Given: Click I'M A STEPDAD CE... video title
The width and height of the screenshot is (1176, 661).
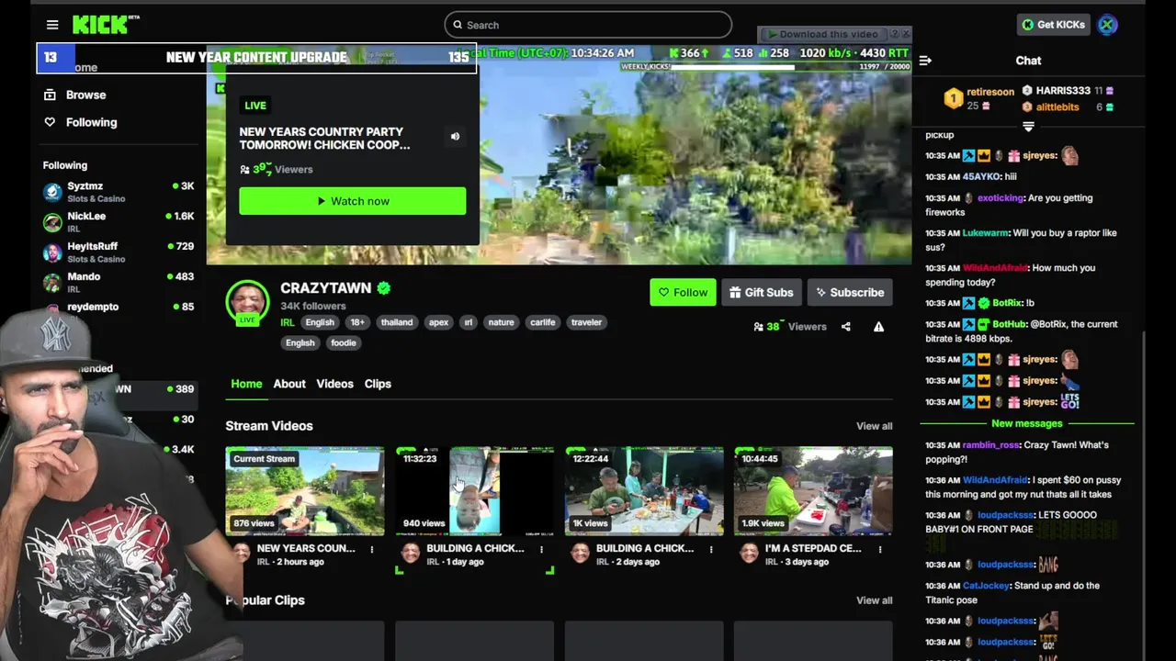Looking at the screenshot, I should pyautogui.click(x=813, y=548).
